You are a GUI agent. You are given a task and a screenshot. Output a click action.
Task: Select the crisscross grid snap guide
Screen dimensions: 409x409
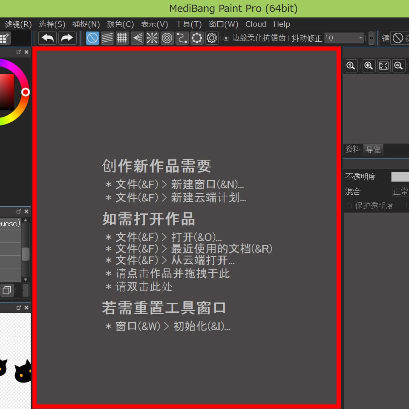point(122,38)
